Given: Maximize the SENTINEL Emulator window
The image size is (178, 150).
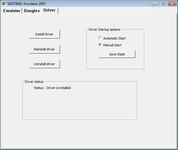Looking at the screenshot, I should point(163,4).
